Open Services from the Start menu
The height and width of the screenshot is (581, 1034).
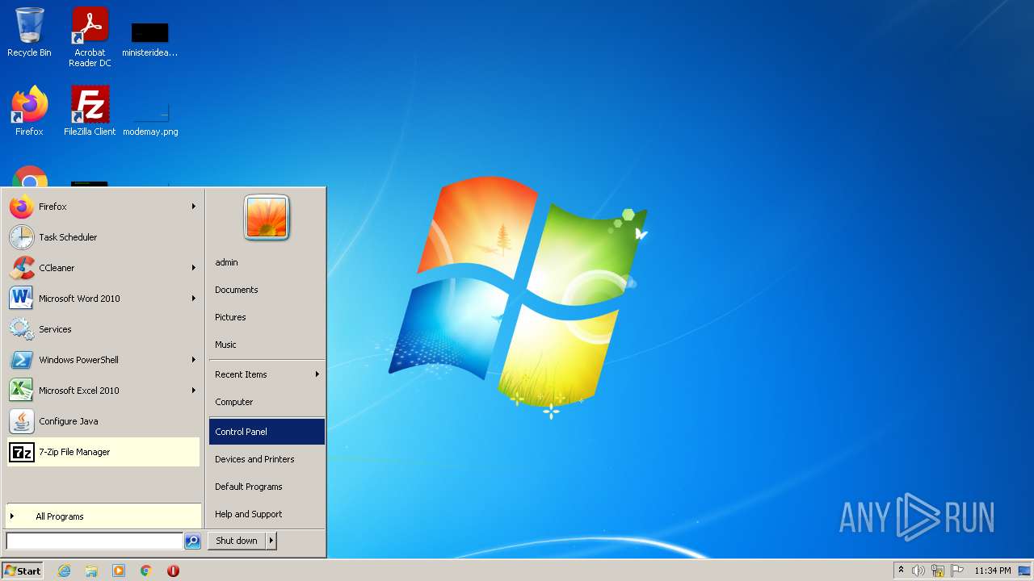click(103, 329)
